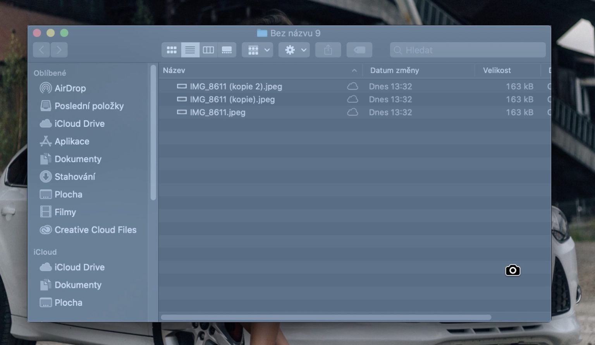
Task: Open Stahování from the sidebar
Action: pyautogui.click(x=75, y=177)
